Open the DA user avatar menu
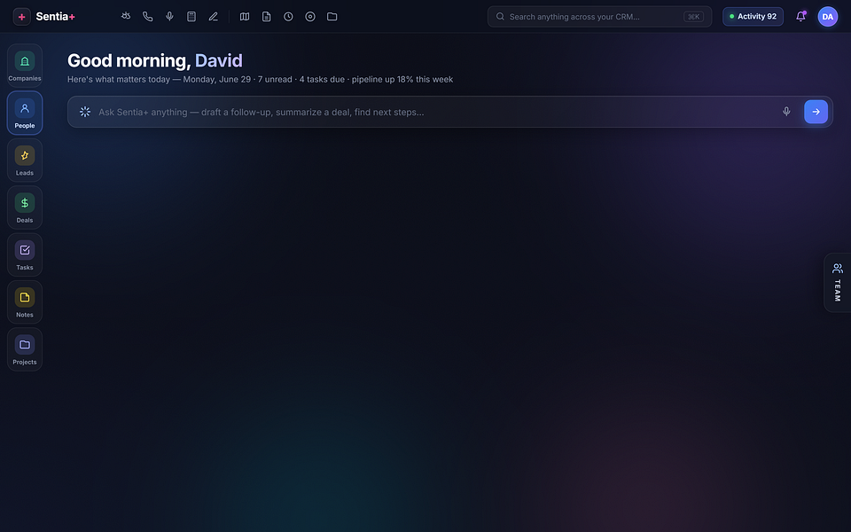Image resolution: width=851 pixels, height=532 pixels. (x=828, y=16)
